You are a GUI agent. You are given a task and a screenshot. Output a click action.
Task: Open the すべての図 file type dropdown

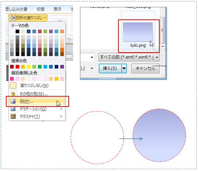point(129,57)
